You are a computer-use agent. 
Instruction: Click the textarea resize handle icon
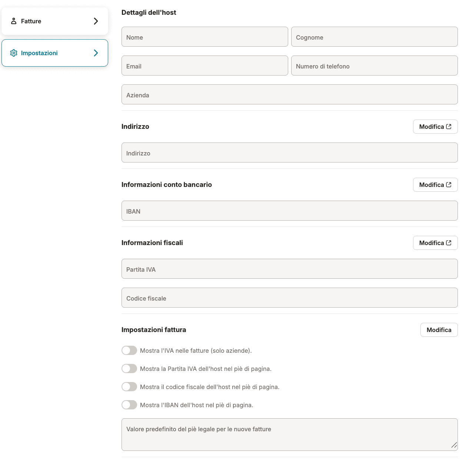(454, 445)
